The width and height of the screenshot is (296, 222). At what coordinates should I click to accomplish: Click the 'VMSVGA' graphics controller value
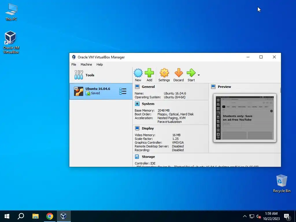point(178,143)
